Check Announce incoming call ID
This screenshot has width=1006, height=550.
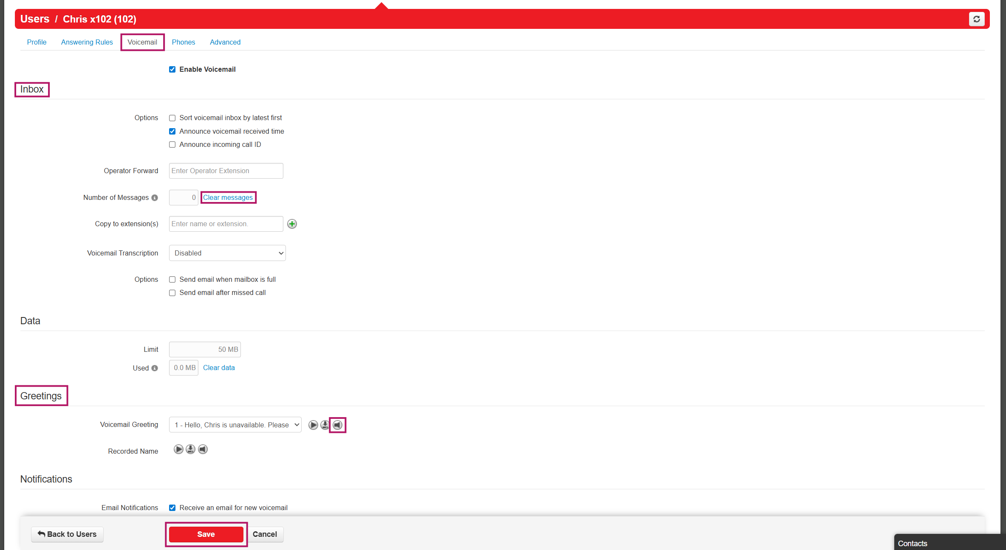(172, 145)
